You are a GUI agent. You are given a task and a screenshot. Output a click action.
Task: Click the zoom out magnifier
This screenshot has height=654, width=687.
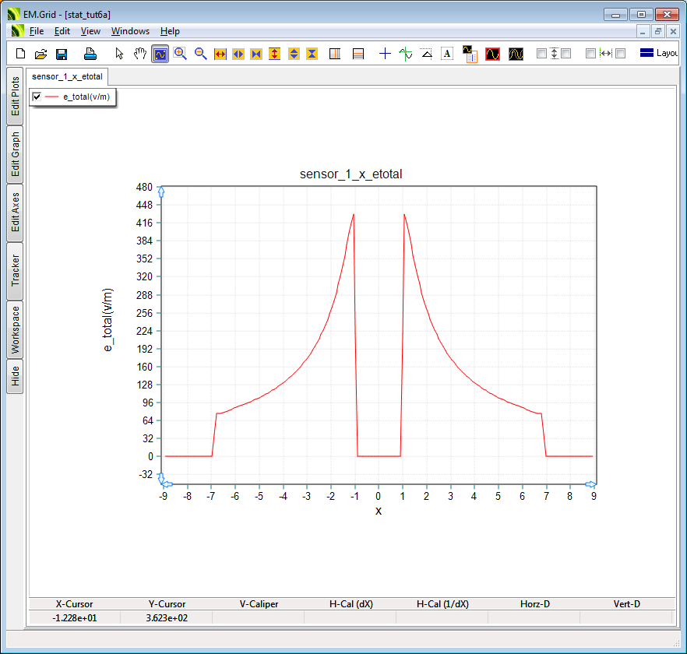click(x=200, y=54)
